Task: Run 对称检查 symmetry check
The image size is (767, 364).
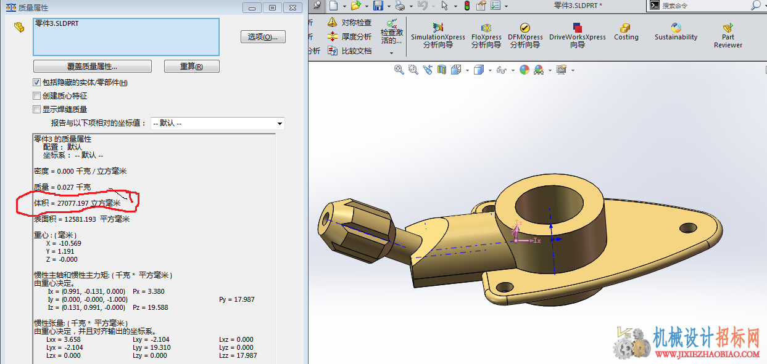Action: 349,23
